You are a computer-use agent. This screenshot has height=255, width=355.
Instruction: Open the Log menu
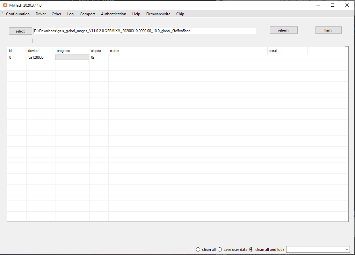70,14
